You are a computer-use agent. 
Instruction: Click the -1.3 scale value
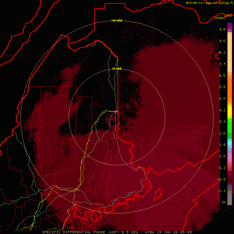(221, 191)
